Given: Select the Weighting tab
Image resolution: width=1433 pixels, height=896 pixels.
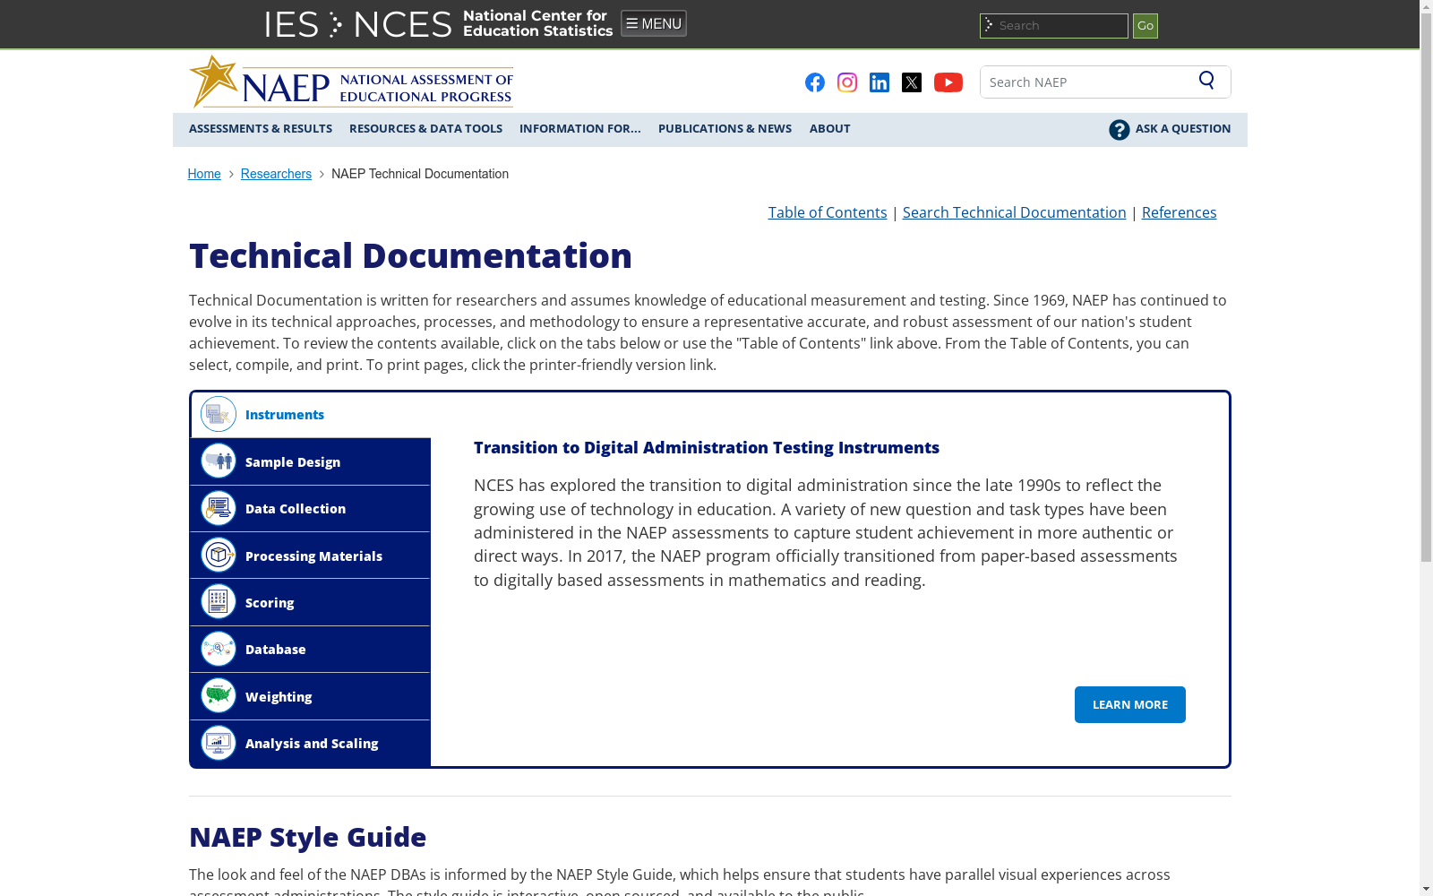Looking at the screenshot, I should (x=310, y=696).
